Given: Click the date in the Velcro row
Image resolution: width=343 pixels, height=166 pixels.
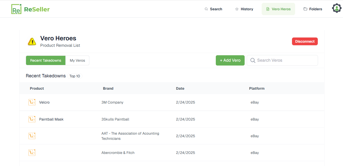Looking at the screenshot, I should click(x=186, y=102).
